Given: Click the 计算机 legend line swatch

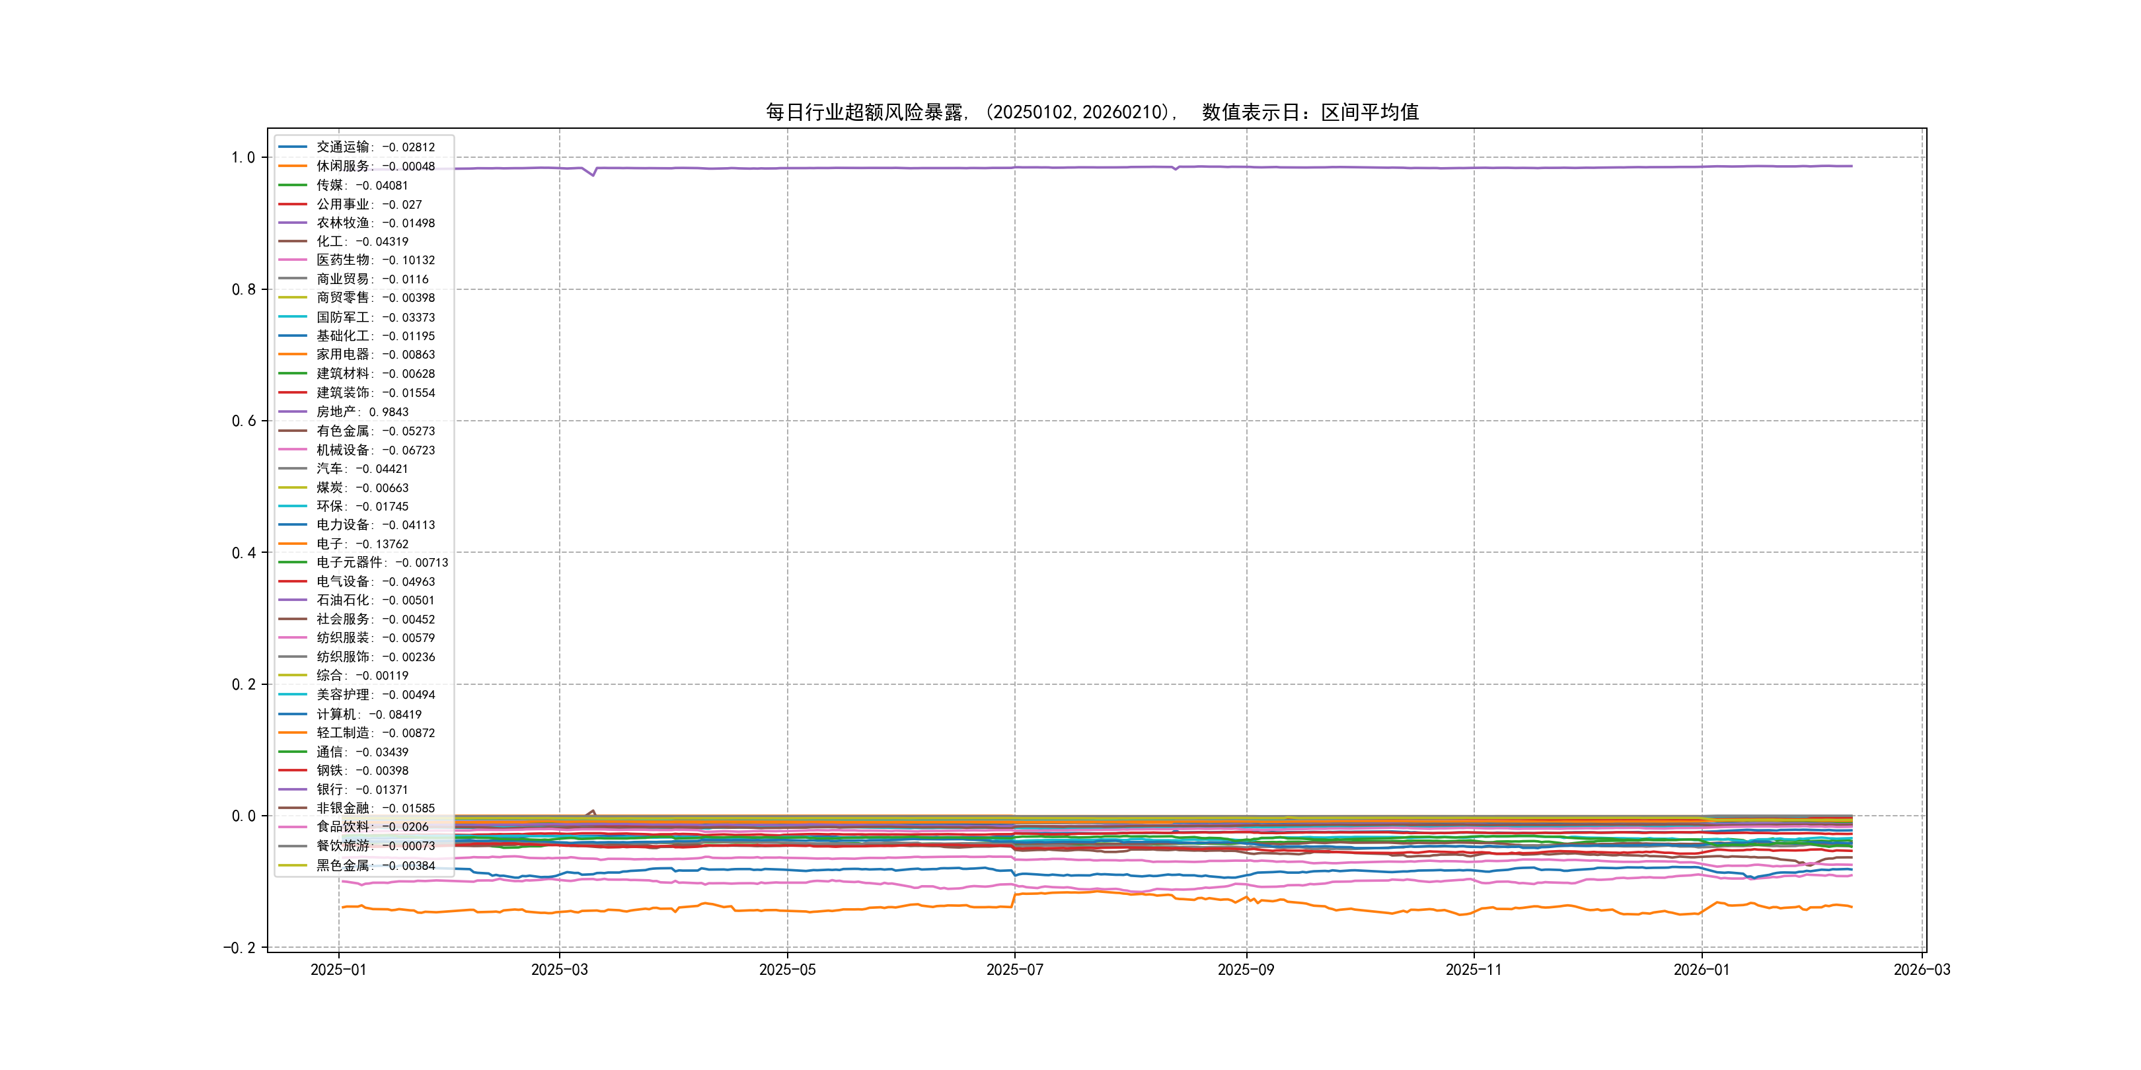Looking at the screenshot, I should click(x=293, y=715).
